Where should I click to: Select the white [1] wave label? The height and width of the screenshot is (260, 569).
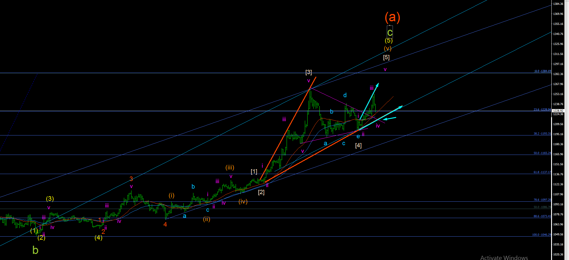click(x=254, y=172)
